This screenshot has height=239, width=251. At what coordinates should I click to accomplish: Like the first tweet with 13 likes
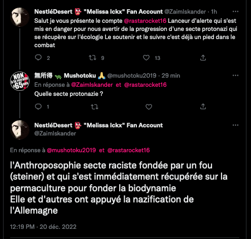pos(146,58)
